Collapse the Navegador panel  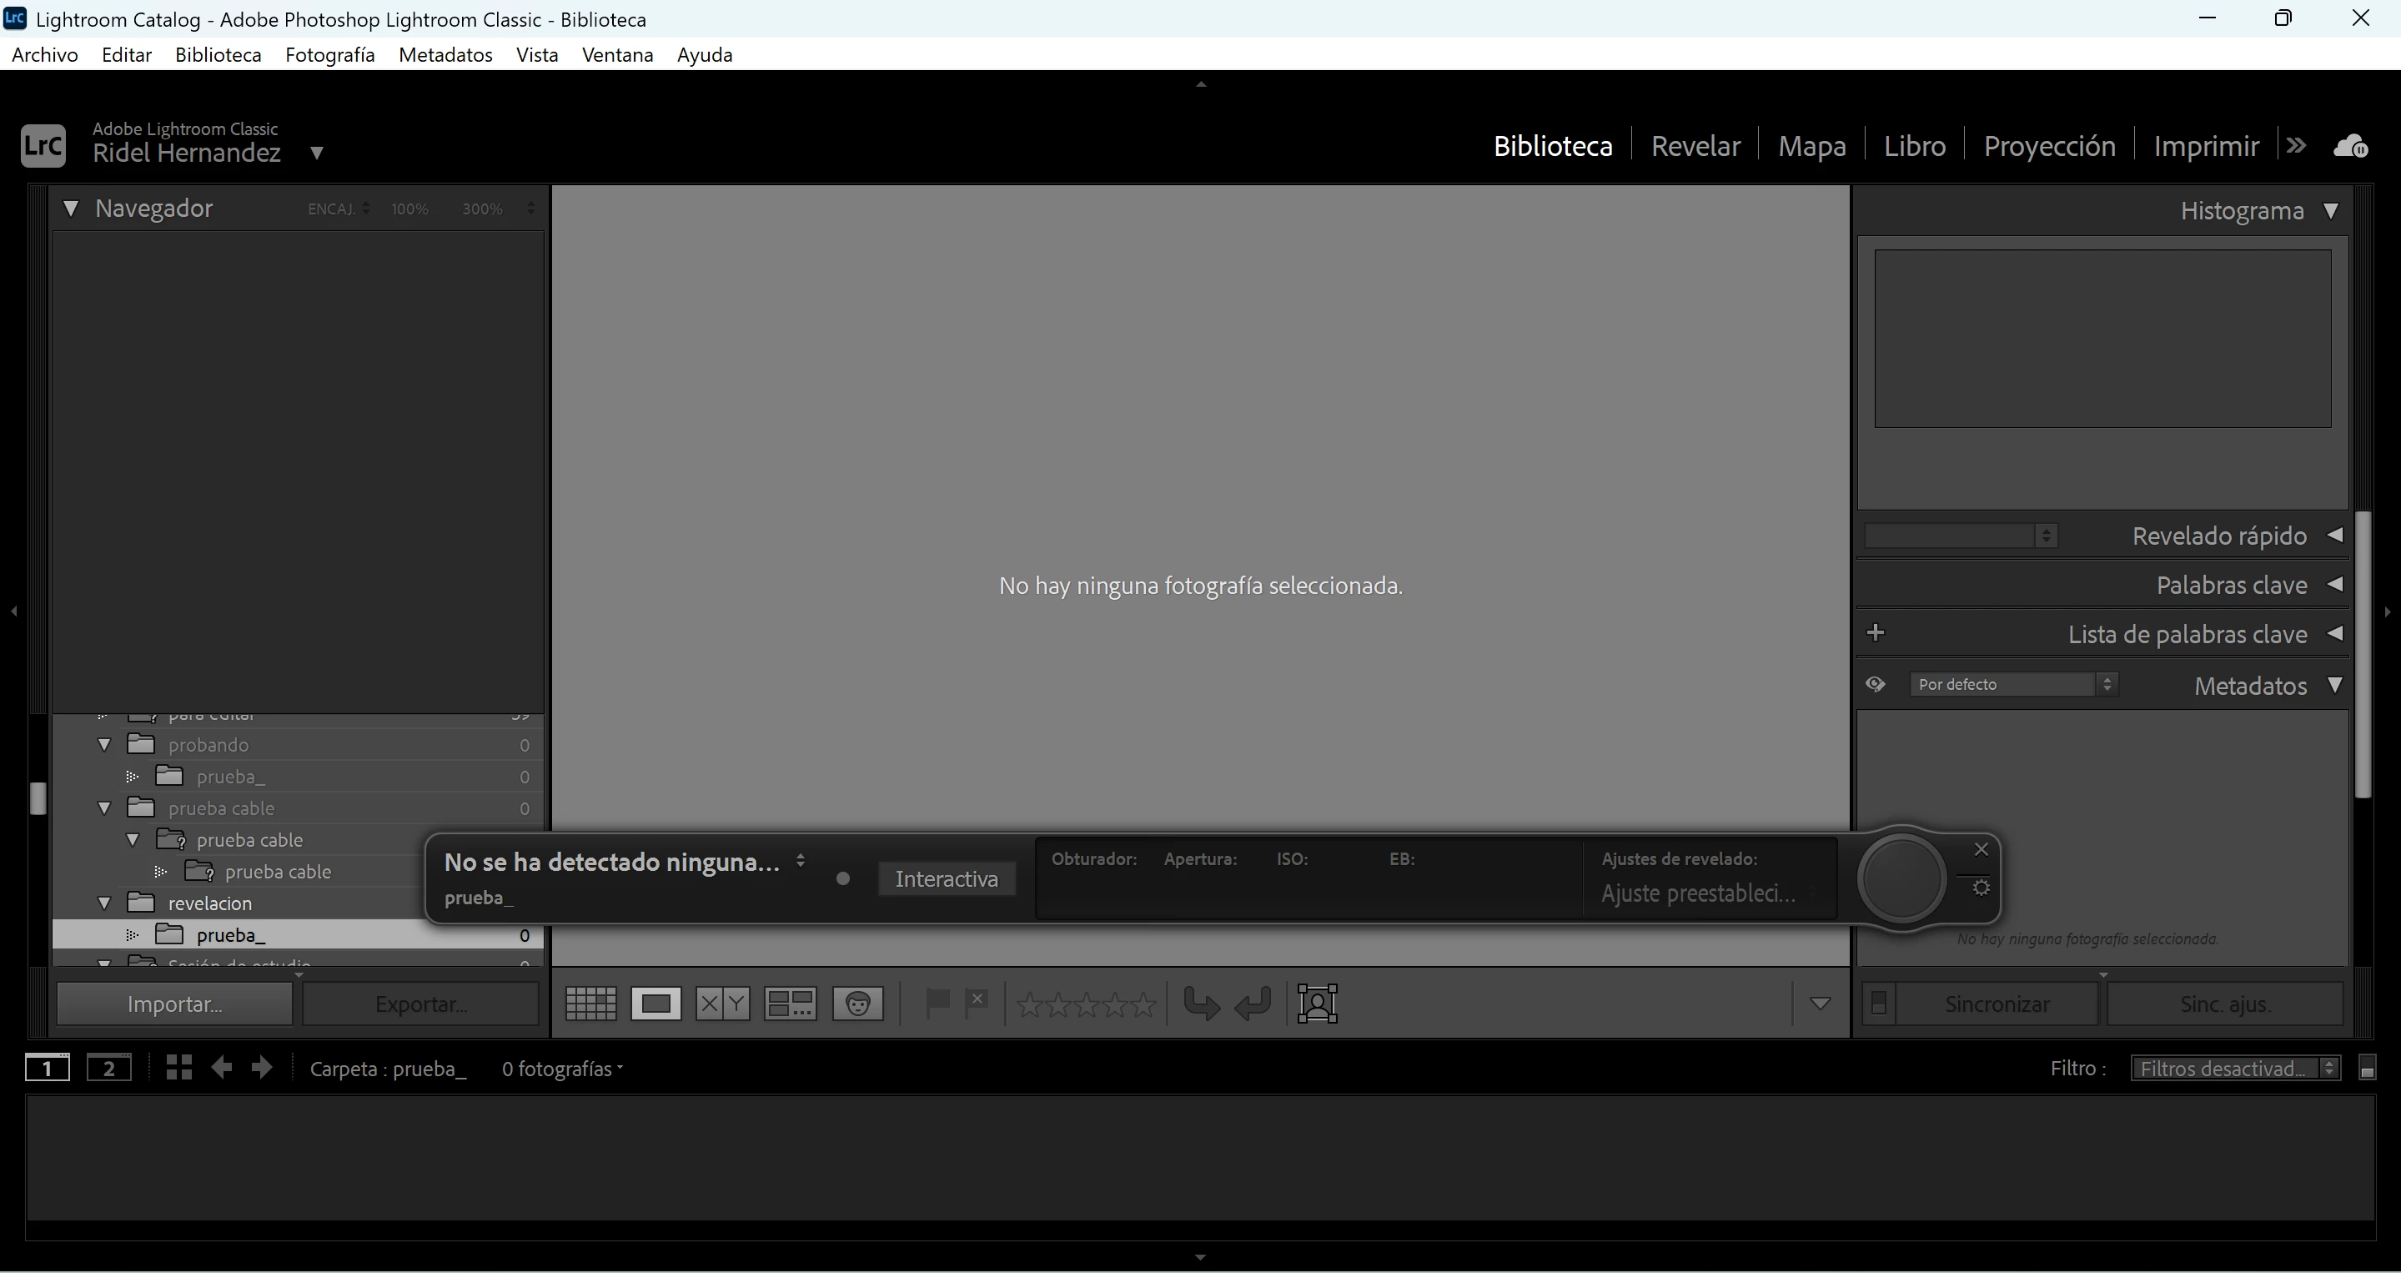point(71,209)
